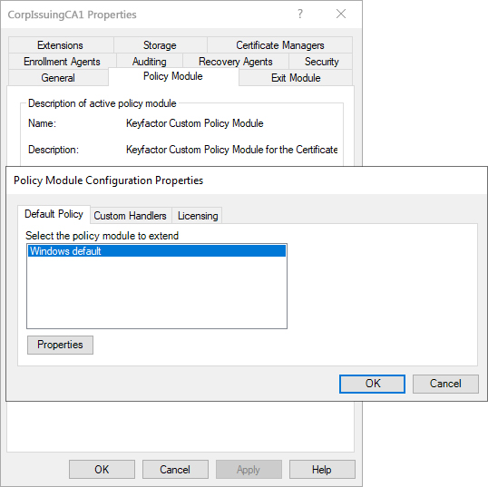Image resolution: width=488 pixels, height=487 pixels.
Task: Switch to the Custom Handlers tab
Action: coord(130,216)
